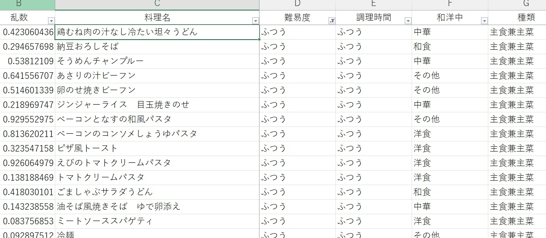Select random number 0.294657698
The image size is (546, 238).
27,47
